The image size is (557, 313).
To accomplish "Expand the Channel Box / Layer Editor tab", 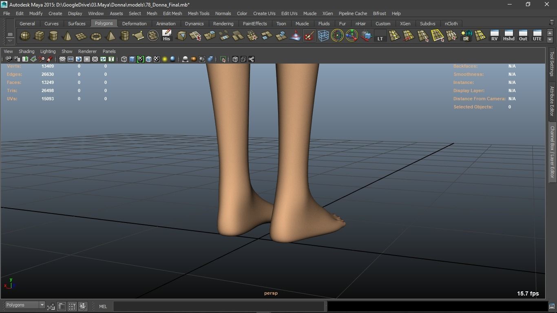I will pos(552,152).
